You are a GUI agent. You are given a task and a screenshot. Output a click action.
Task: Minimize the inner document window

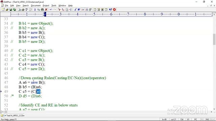[208, 6]
